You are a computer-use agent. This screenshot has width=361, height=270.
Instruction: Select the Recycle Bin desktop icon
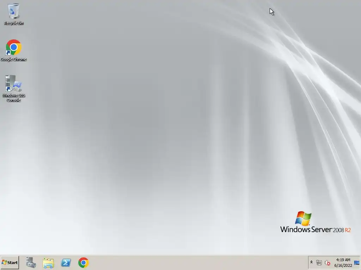pyautogui.click(x=14, y=14)
